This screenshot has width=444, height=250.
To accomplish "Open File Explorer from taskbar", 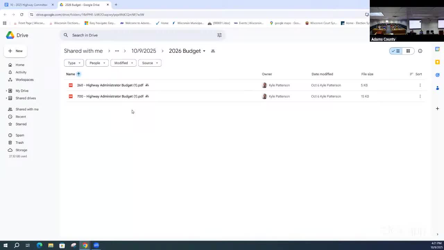I will [51, 245].
